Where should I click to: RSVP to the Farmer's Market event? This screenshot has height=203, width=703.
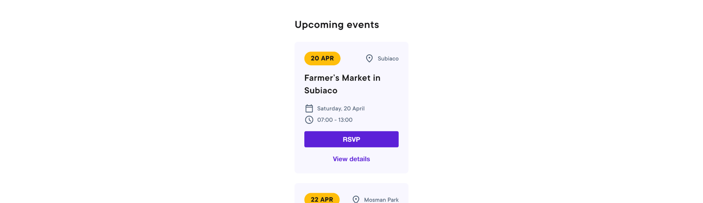pos(351,139)
